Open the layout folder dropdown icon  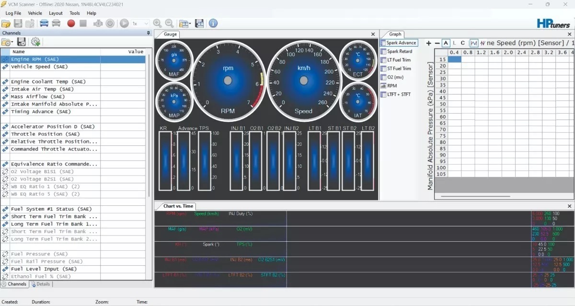[x=185, y=23]
